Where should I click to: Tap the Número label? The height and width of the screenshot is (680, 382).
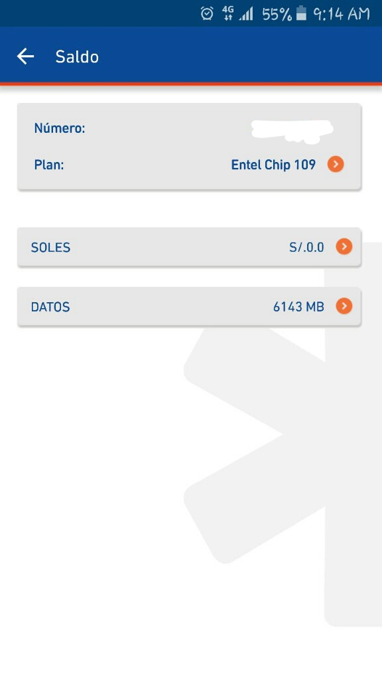[x=60, y=128]
